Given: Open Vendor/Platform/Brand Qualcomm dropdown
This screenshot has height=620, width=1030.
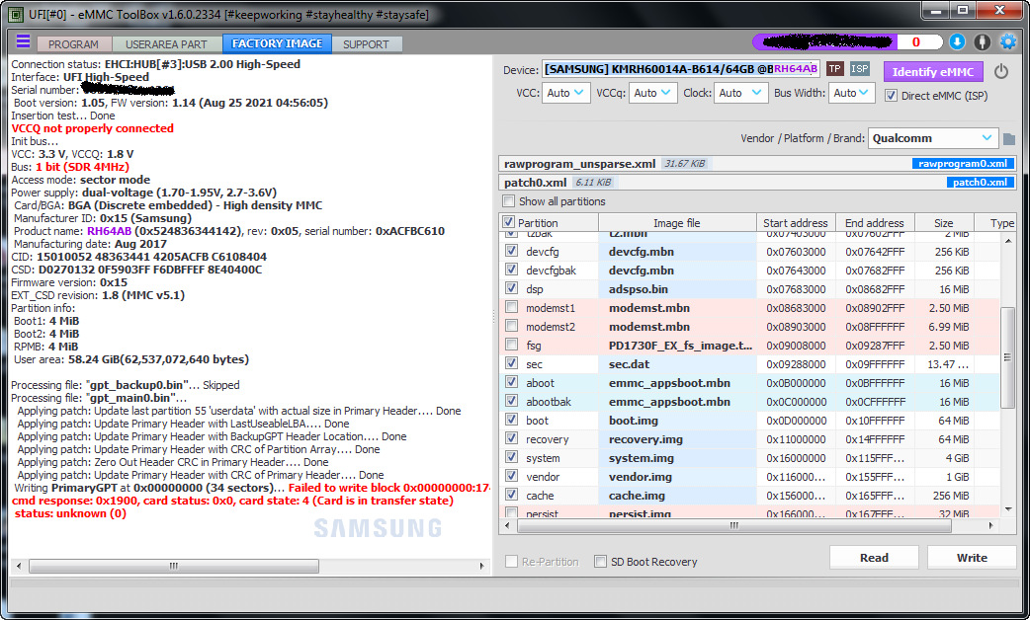Looking at the screenshot, I should pos(933,138).
